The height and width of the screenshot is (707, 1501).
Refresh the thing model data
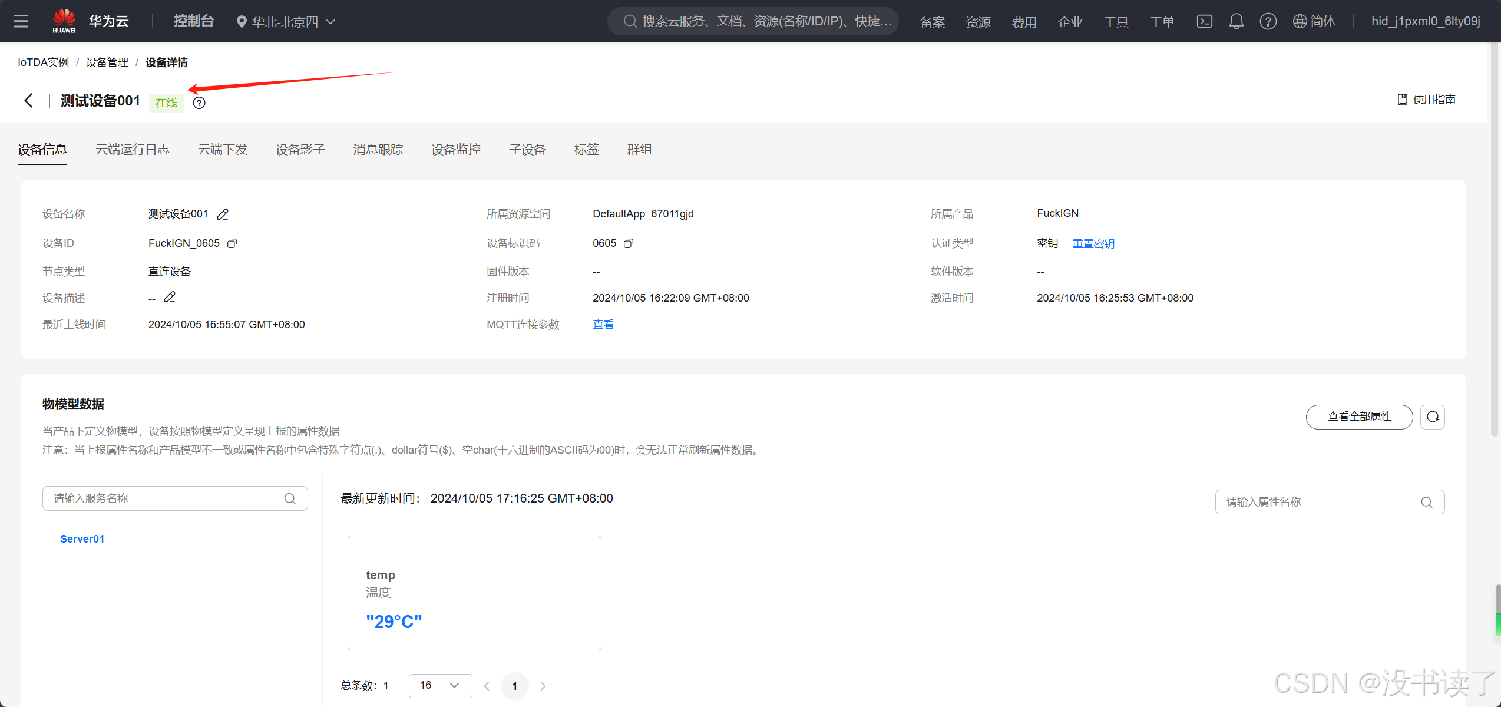(1432, 417)
